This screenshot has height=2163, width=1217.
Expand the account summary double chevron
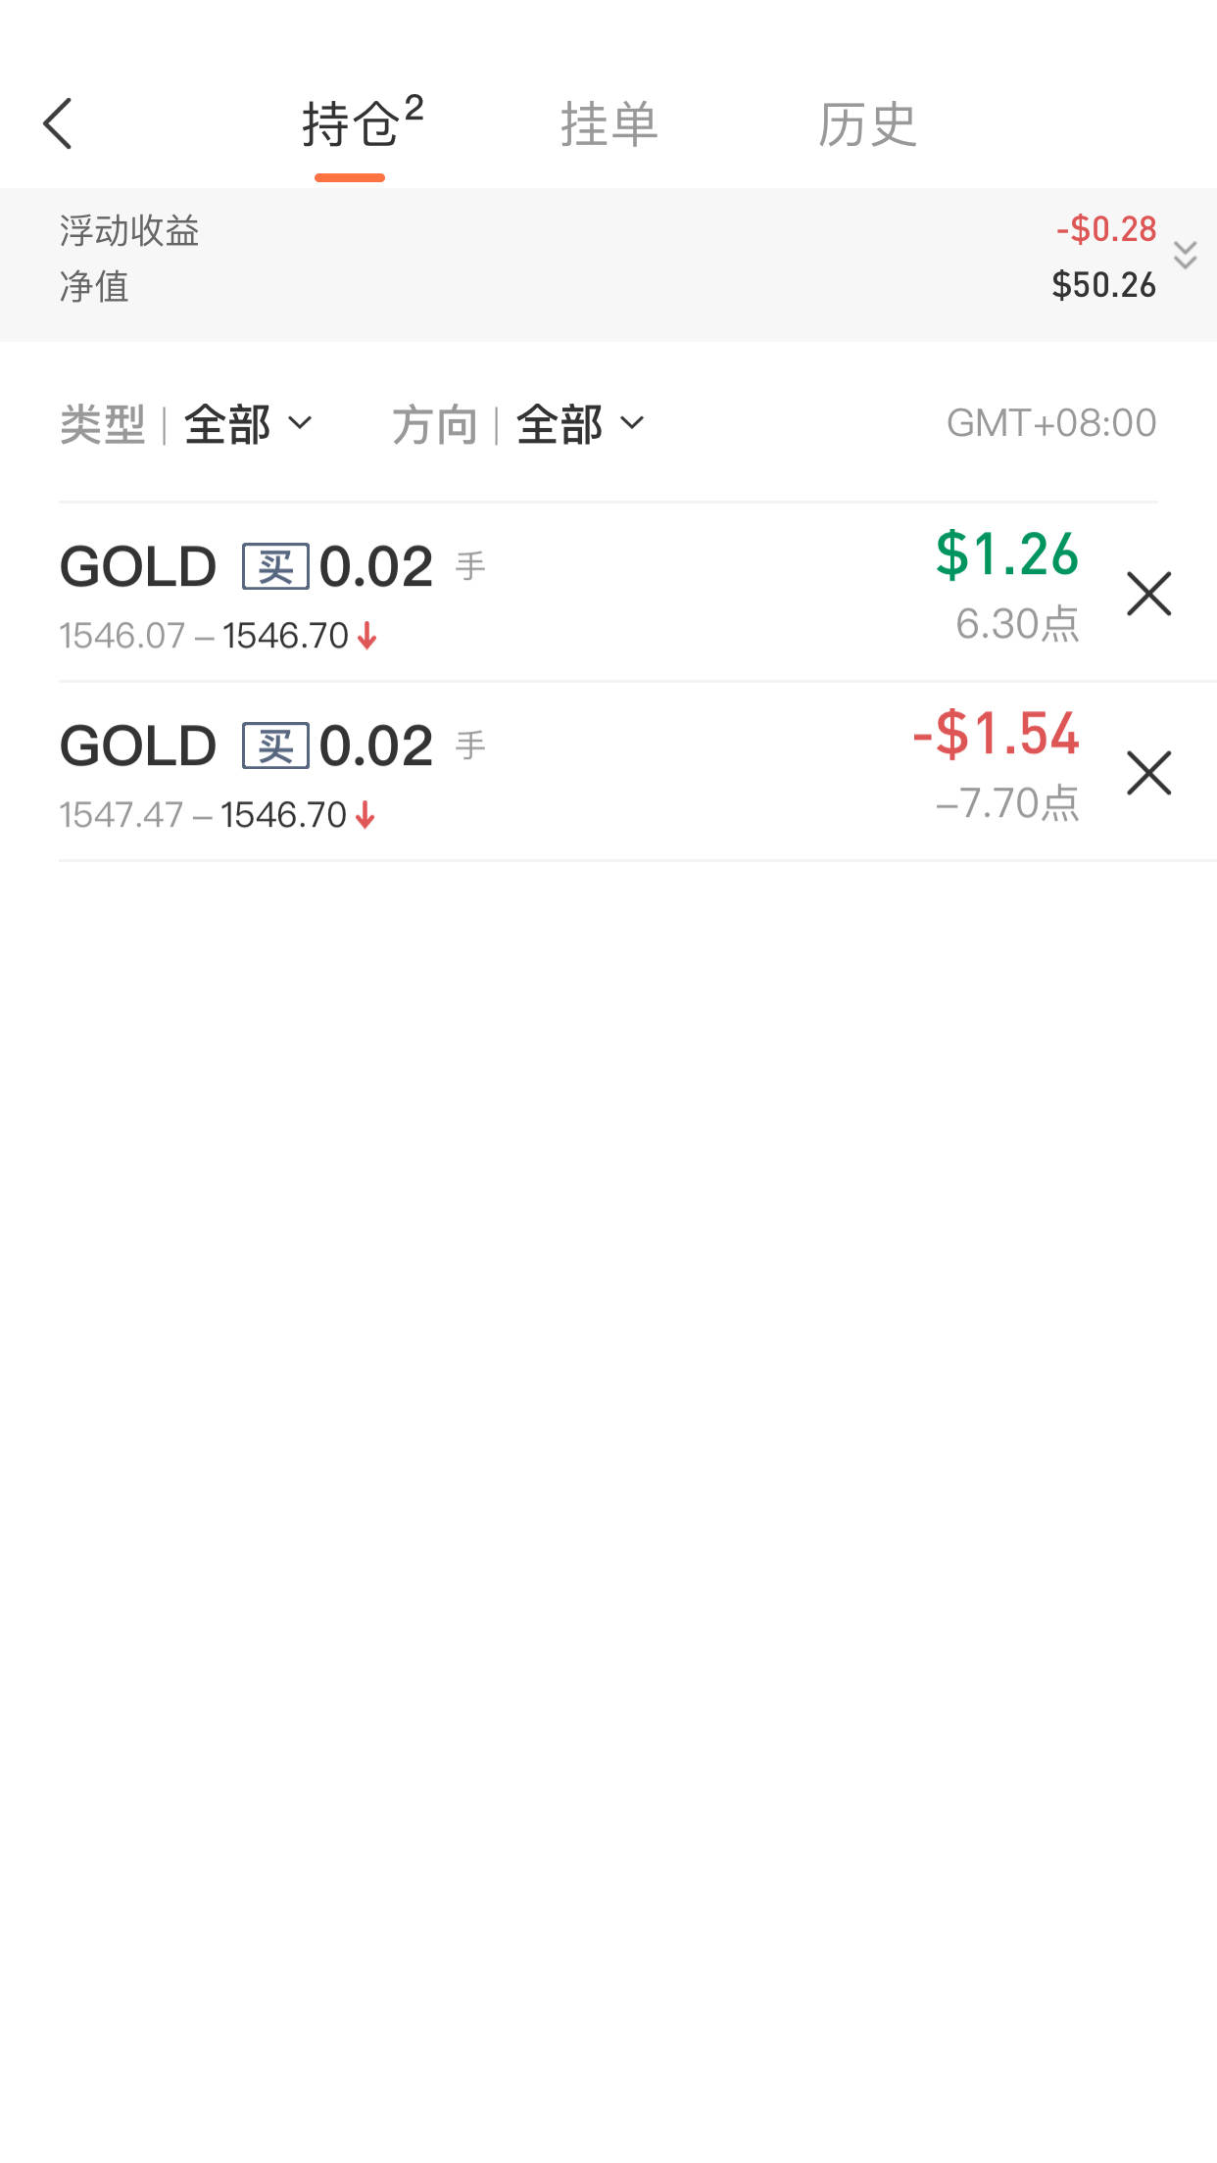[1185, 256]
